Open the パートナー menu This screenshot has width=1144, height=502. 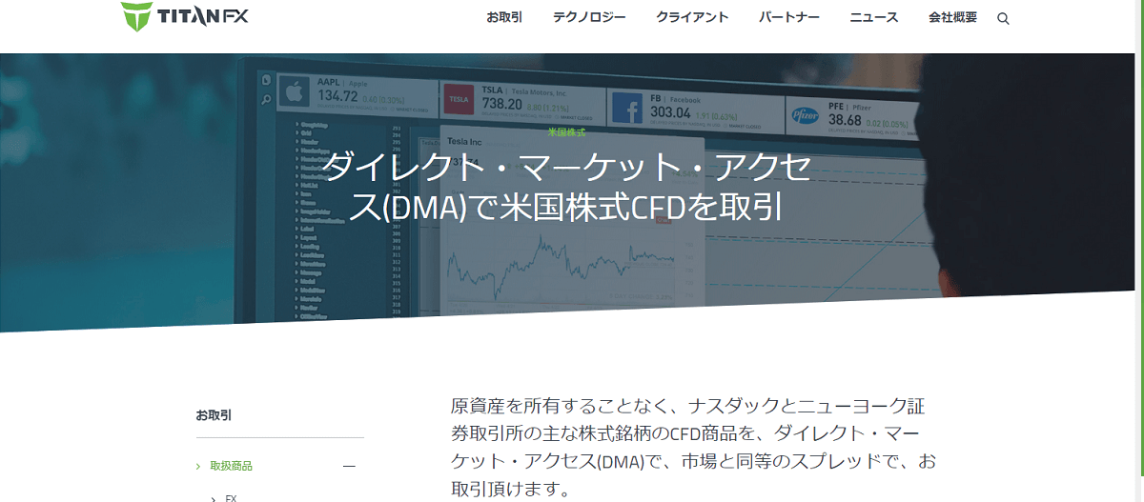[789, 17]
